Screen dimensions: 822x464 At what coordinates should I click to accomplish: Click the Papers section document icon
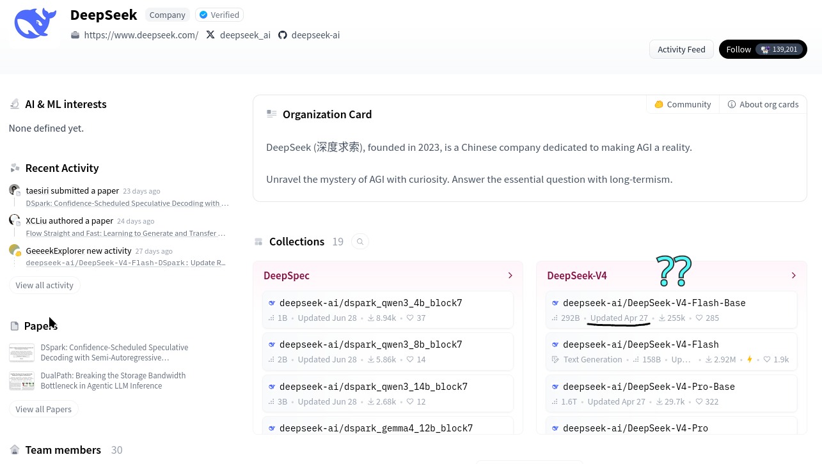click(x=15, y=326)
